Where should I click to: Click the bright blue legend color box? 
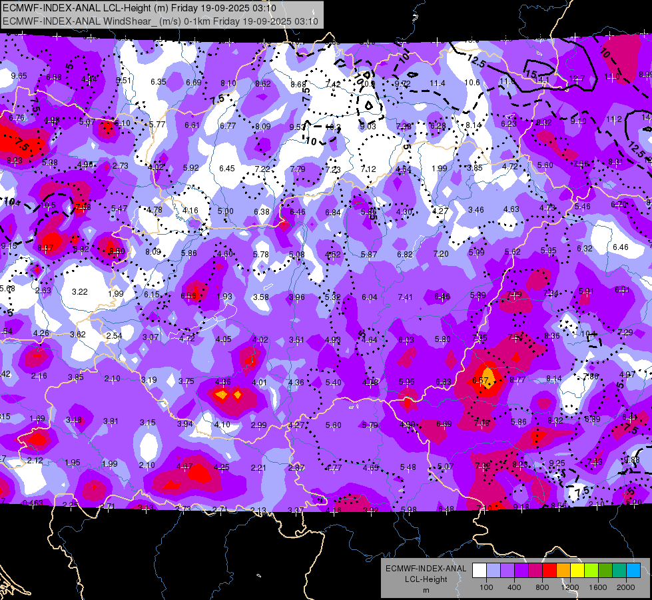[x=633, y=571]
